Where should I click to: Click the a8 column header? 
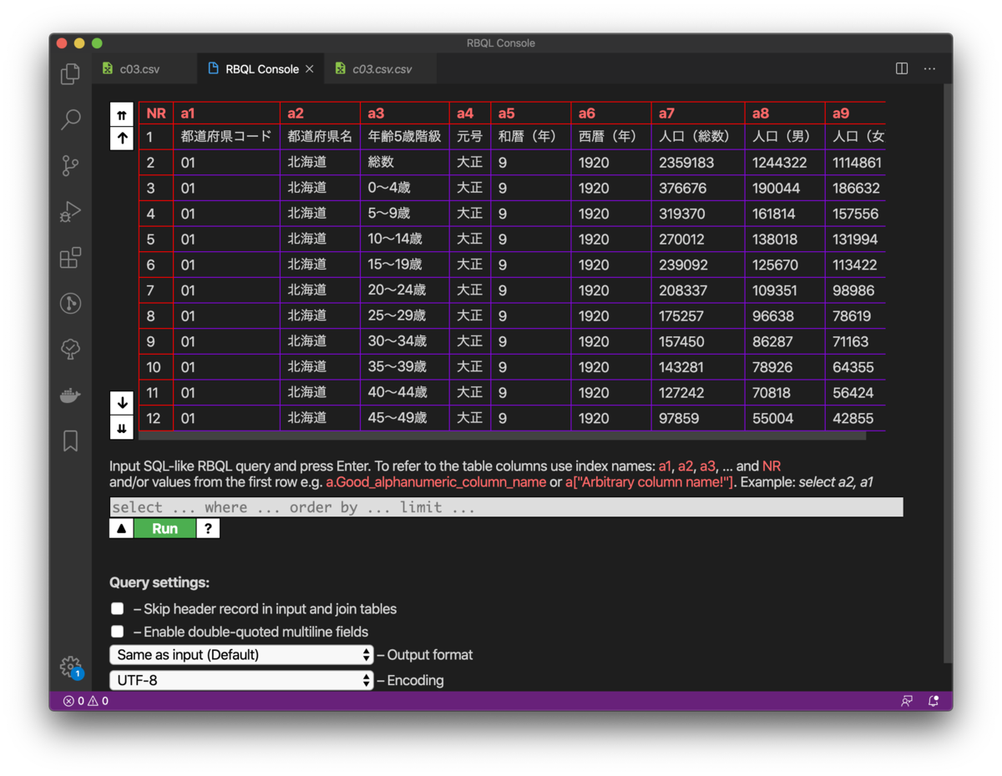click(x=784, y=113)
